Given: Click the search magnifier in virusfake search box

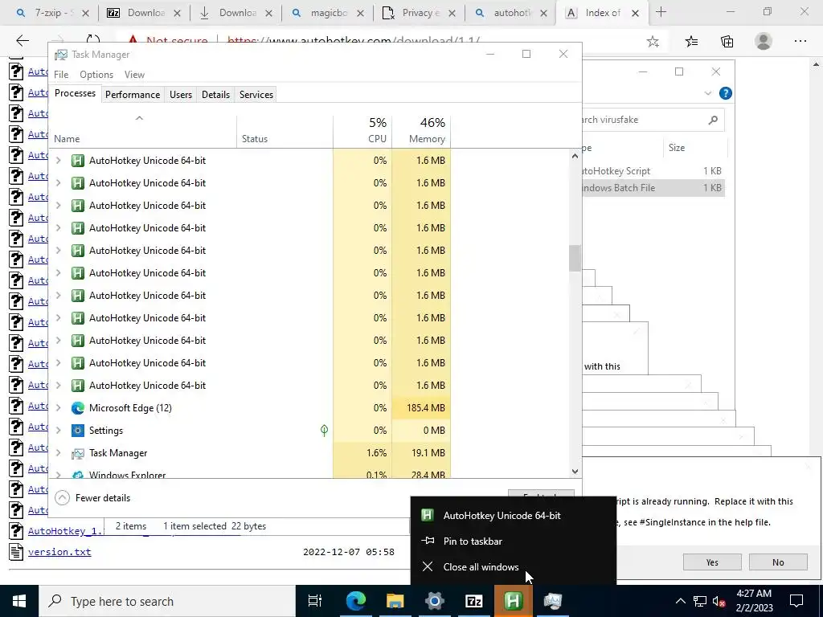Looking at the screenshot, I should [712, 121].
